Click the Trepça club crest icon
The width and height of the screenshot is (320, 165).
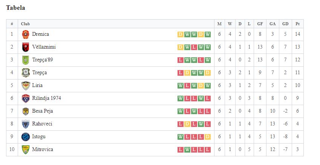coord(26,73)
